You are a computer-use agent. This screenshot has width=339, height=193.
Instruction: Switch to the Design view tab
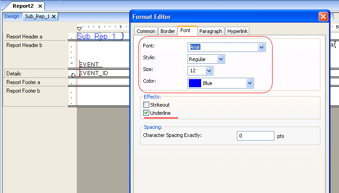click(x=12, y=16)
